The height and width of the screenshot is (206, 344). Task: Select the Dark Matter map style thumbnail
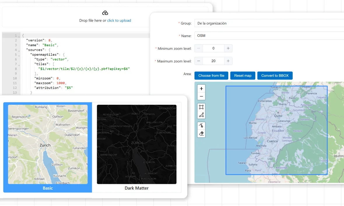pos(137,144)
